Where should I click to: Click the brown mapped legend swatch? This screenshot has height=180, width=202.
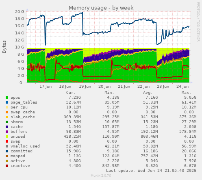click(7, 156)
